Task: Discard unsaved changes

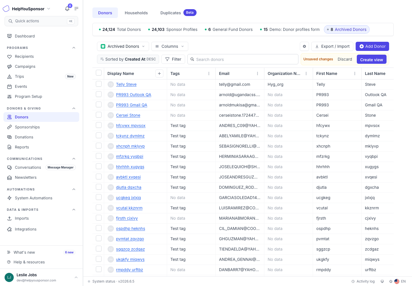Action: (x=345, y=59)
